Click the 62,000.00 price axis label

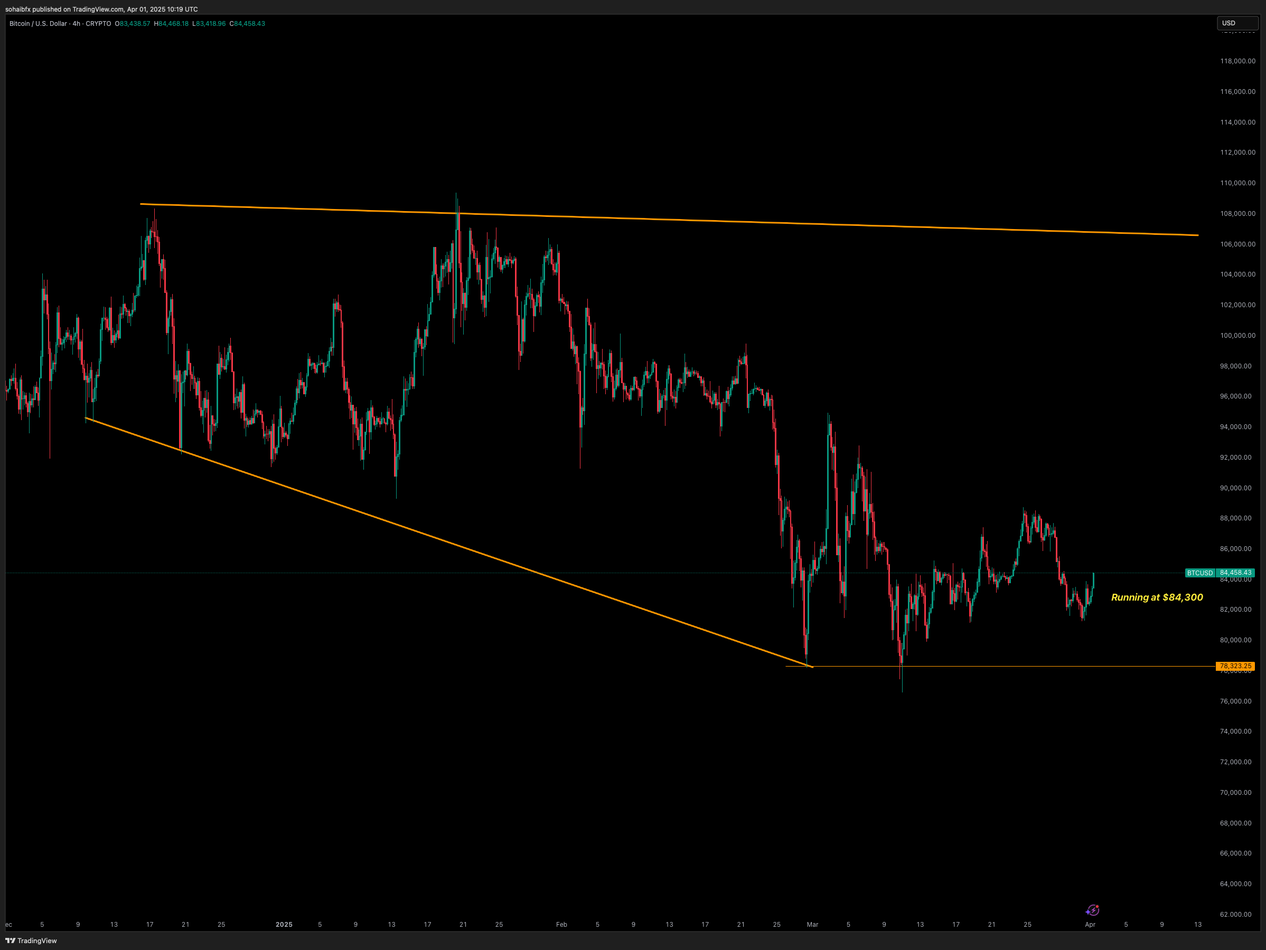coord(1236,915)
